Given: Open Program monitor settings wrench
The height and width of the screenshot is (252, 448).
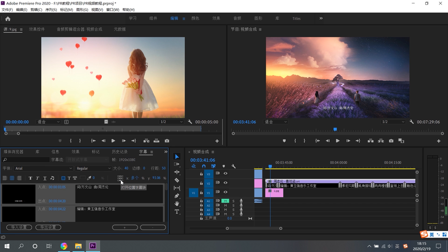Looking at the screenshot, I should pos(411,121).
